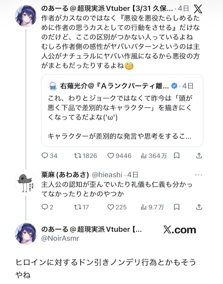Click のあーる avatar on top tweet
The width and height of the screenshot is (223, 284).
click(x=26, y=16)
